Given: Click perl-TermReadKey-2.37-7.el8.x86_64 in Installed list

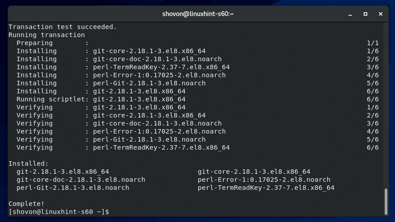Looking at the screenshot, I should point(266,188).
